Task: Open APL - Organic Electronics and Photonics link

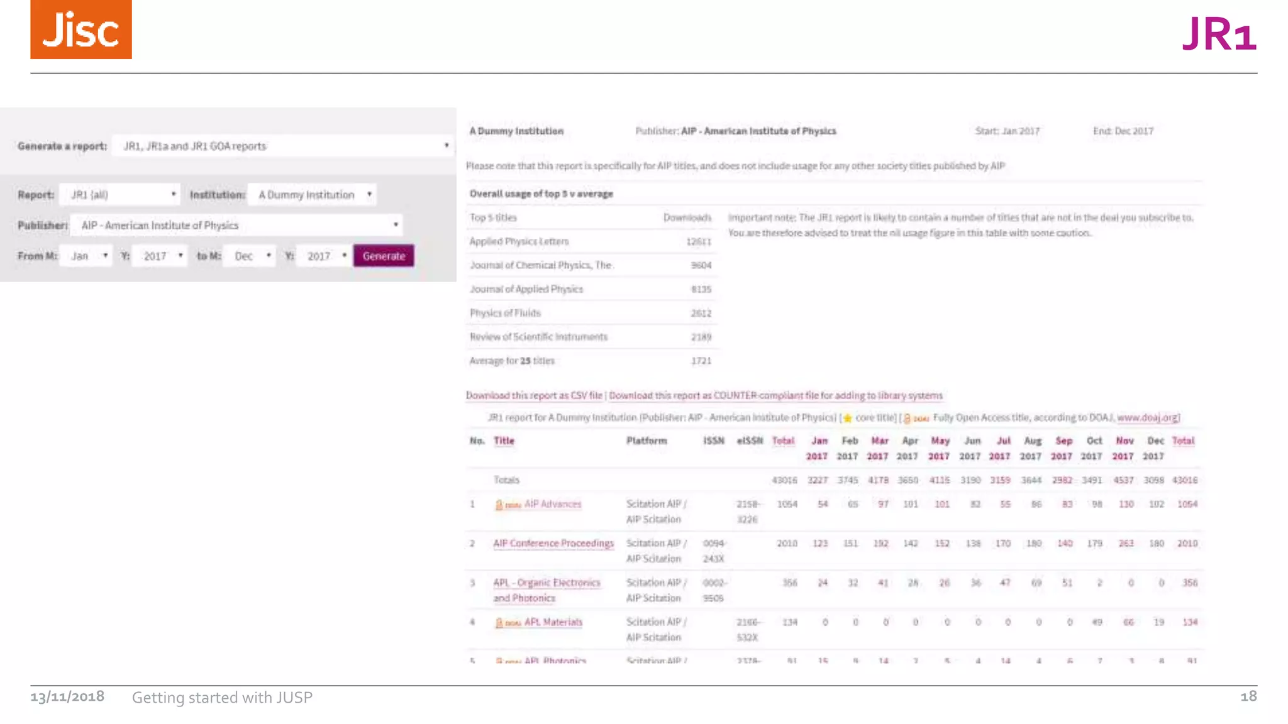Action: [547, 583]
